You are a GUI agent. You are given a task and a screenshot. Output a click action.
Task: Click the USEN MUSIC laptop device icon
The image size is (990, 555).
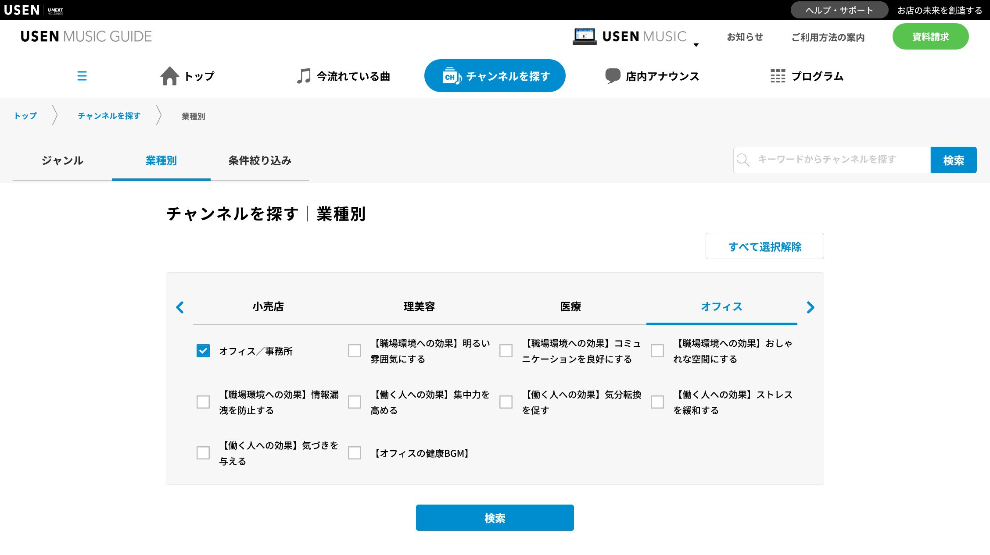point(584,36)
